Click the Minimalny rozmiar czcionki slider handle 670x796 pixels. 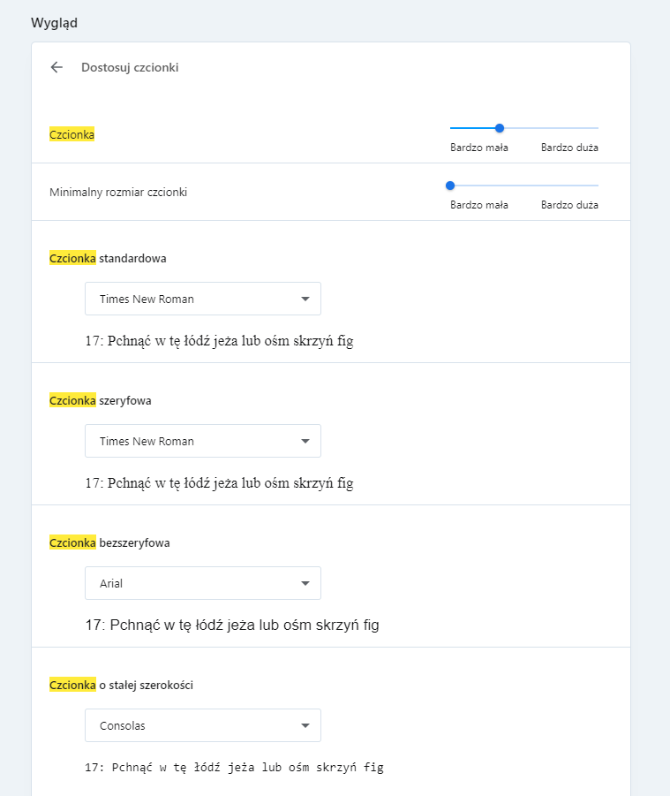pos(450,186)
